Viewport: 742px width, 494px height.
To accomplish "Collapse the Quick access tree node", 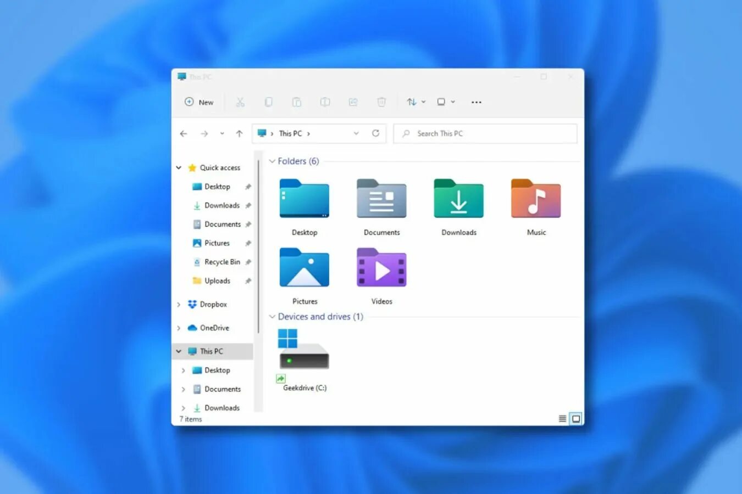I will (179, 167).
